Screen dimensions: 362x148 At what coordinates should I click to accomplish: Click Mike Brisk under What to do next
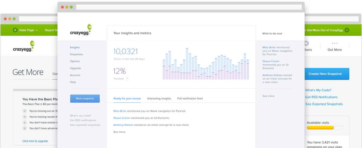click(x=269, y=47)
